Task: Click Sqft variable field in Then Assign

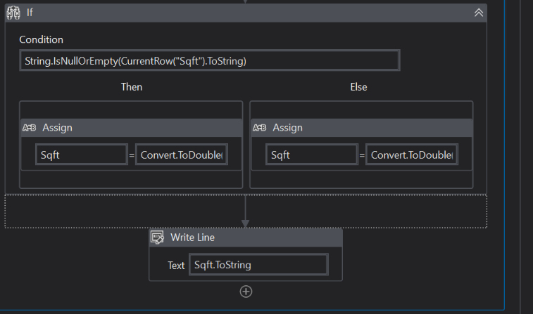Action: (x=82, y=155)
